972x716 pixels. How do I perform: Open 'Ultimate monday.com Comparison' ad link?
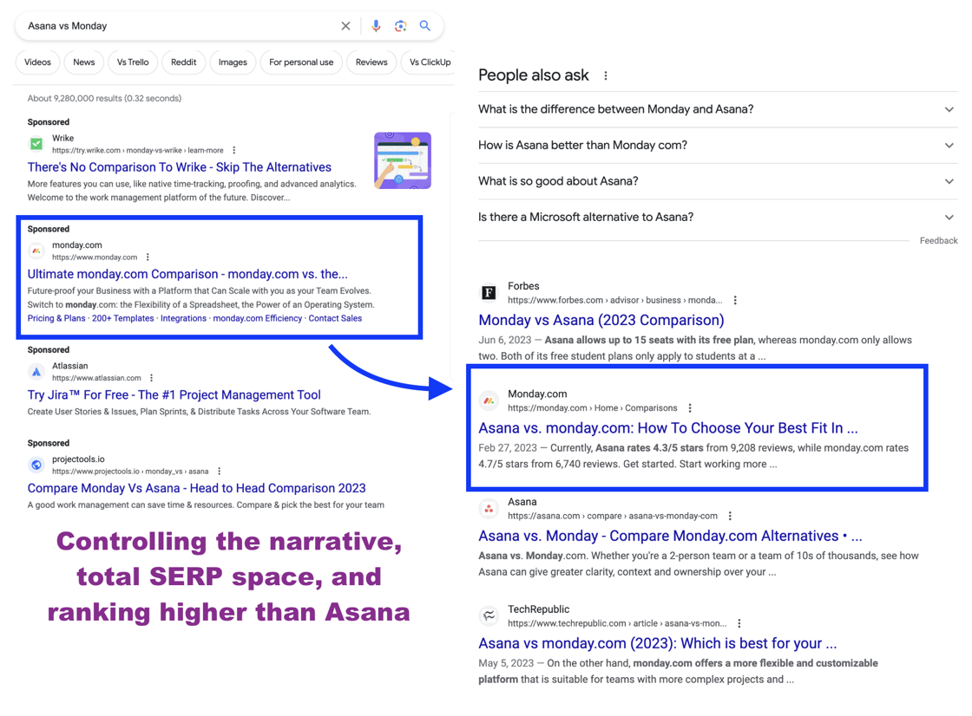[x=187, y=274]
